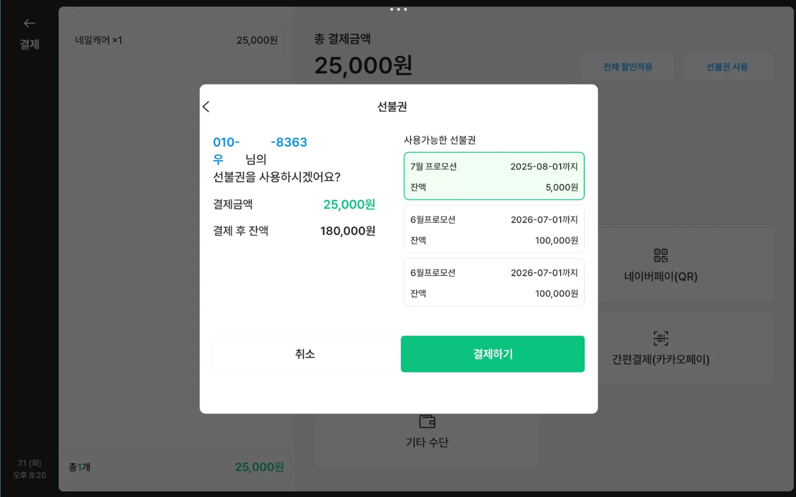This screenshot has width=796, height=497.
Task: Open 선불권 사용 option
Action: (x=727, y=67)
